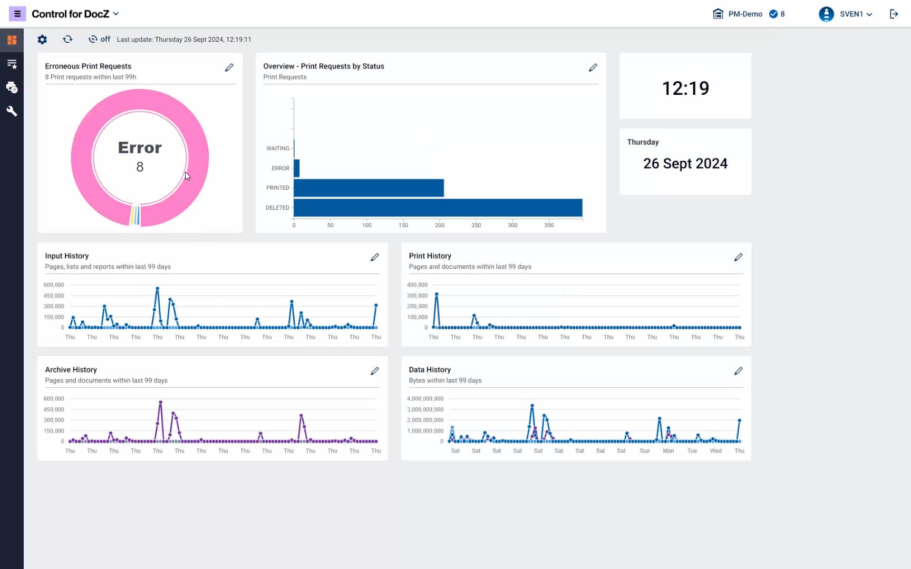Image resolution: width=911 pixels, height=569 pixels.
Task: Toggle auto-refresh off switch
Action: click(99, 40)
